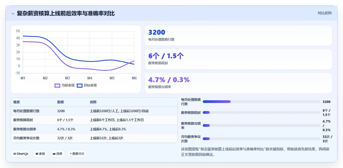Click the 薪资核算出错率 card caption
The width and height of the screenshot is (343, 168).
point(160,87)
